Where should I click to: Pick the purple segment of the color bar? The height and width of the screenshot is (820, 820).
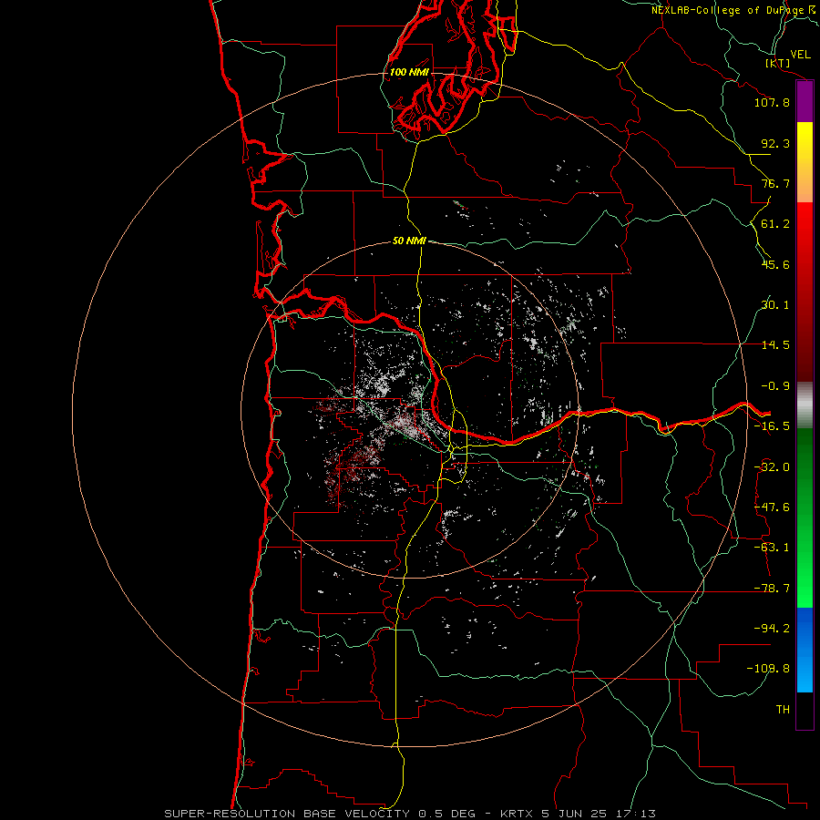pos(805,102)
